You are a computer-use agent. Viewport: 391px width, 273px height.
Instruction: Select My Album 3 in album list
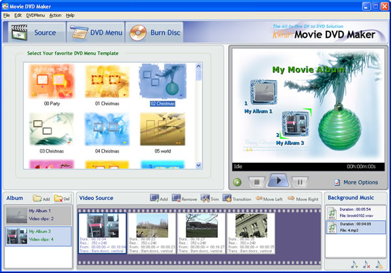tap(38, 236)
